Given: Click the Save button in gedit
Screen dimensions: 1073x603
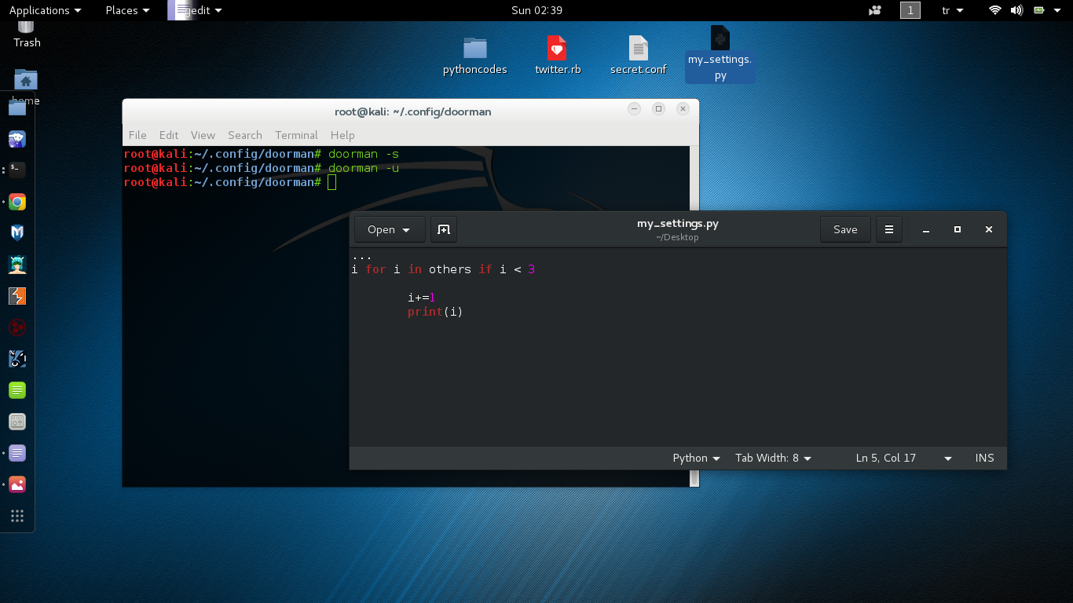Looking at the screenshot, I should 845,229.
